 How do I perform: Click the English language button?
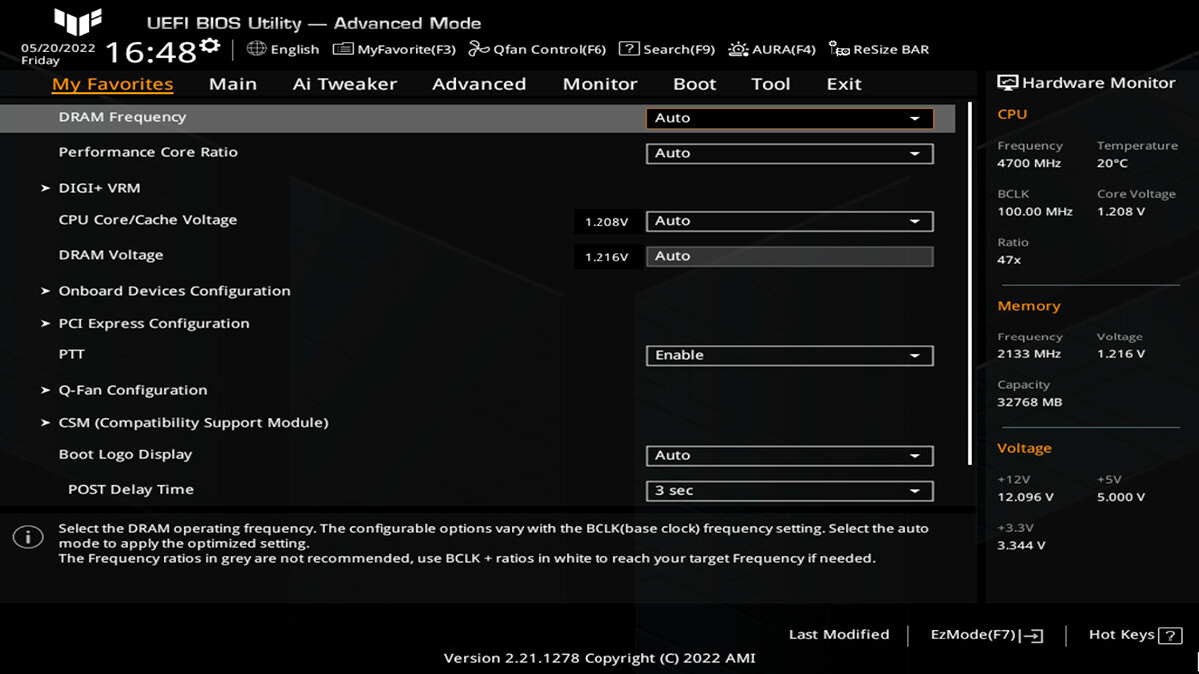[283, 49]
